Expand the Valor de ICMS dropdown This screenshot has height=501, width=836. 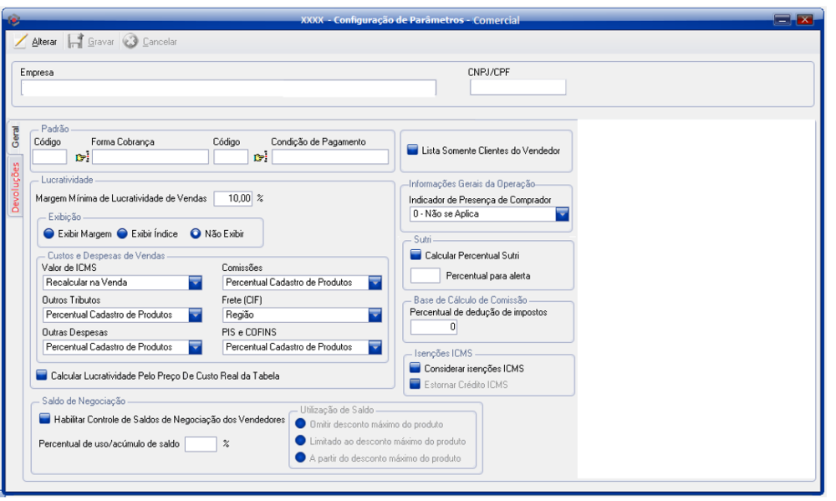(195, 284)
